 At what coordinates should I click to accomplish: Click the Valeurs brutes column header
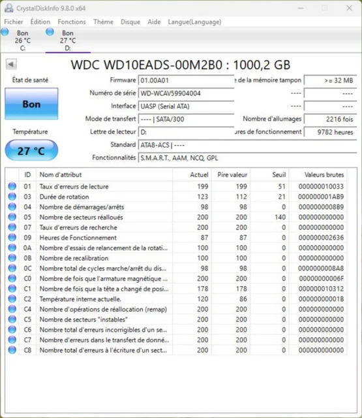318,174
